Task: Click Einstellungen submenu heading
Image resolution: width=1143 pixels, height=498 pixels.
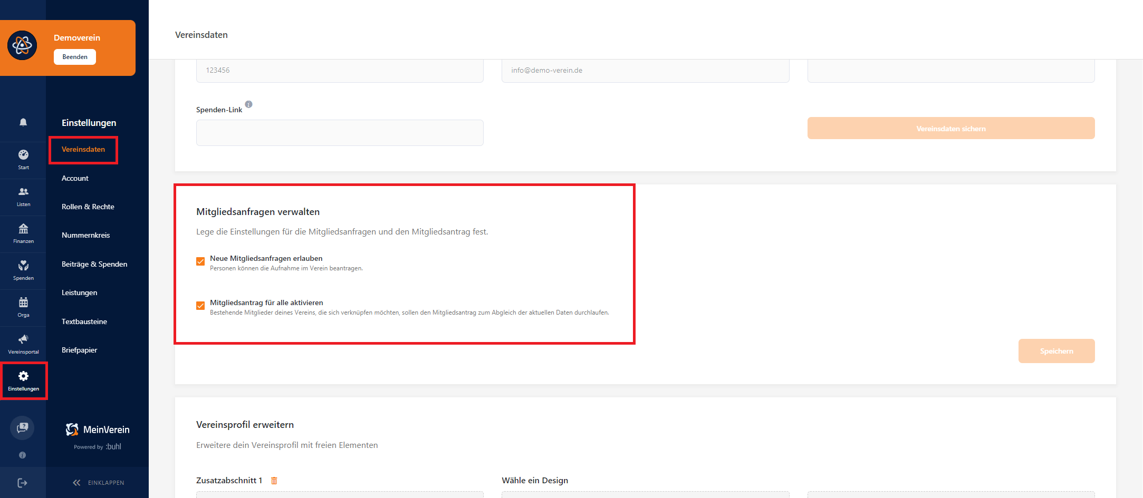Action: coord(89,123)
